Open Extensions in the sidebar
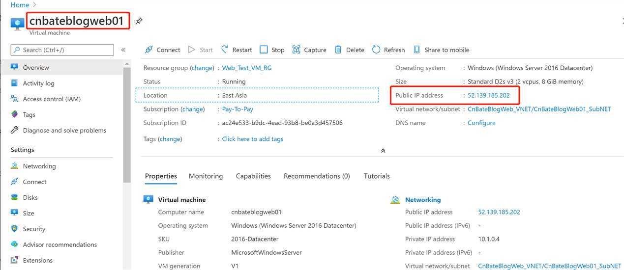This screenshot has height=270, width=624. pyautogui.click(x=37, y=260)
